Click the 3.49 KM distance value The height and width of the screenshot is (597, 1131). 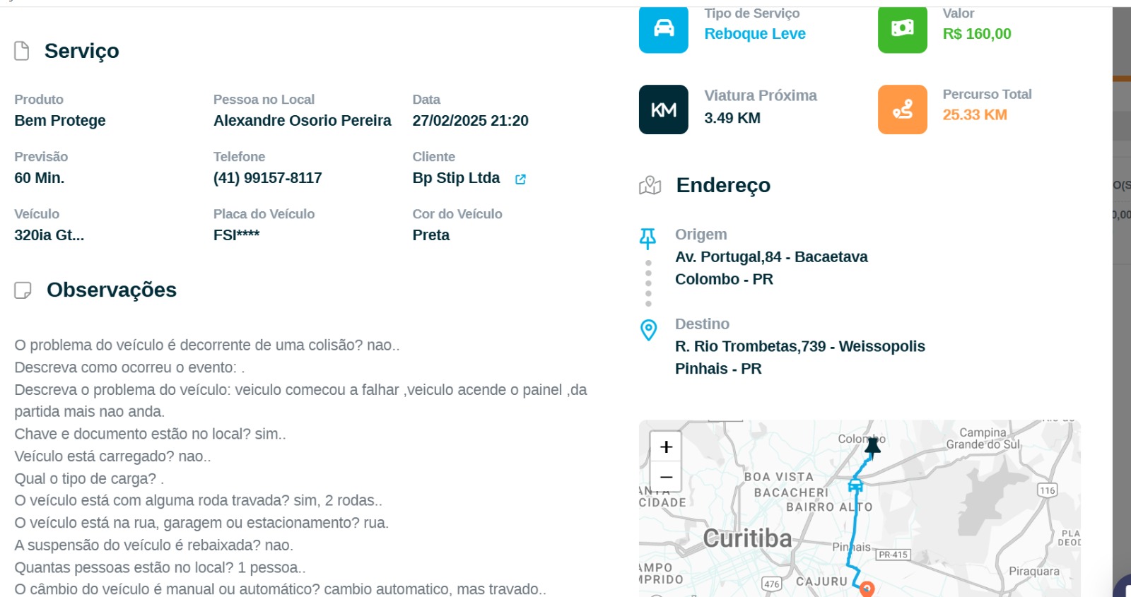point(732,118)
